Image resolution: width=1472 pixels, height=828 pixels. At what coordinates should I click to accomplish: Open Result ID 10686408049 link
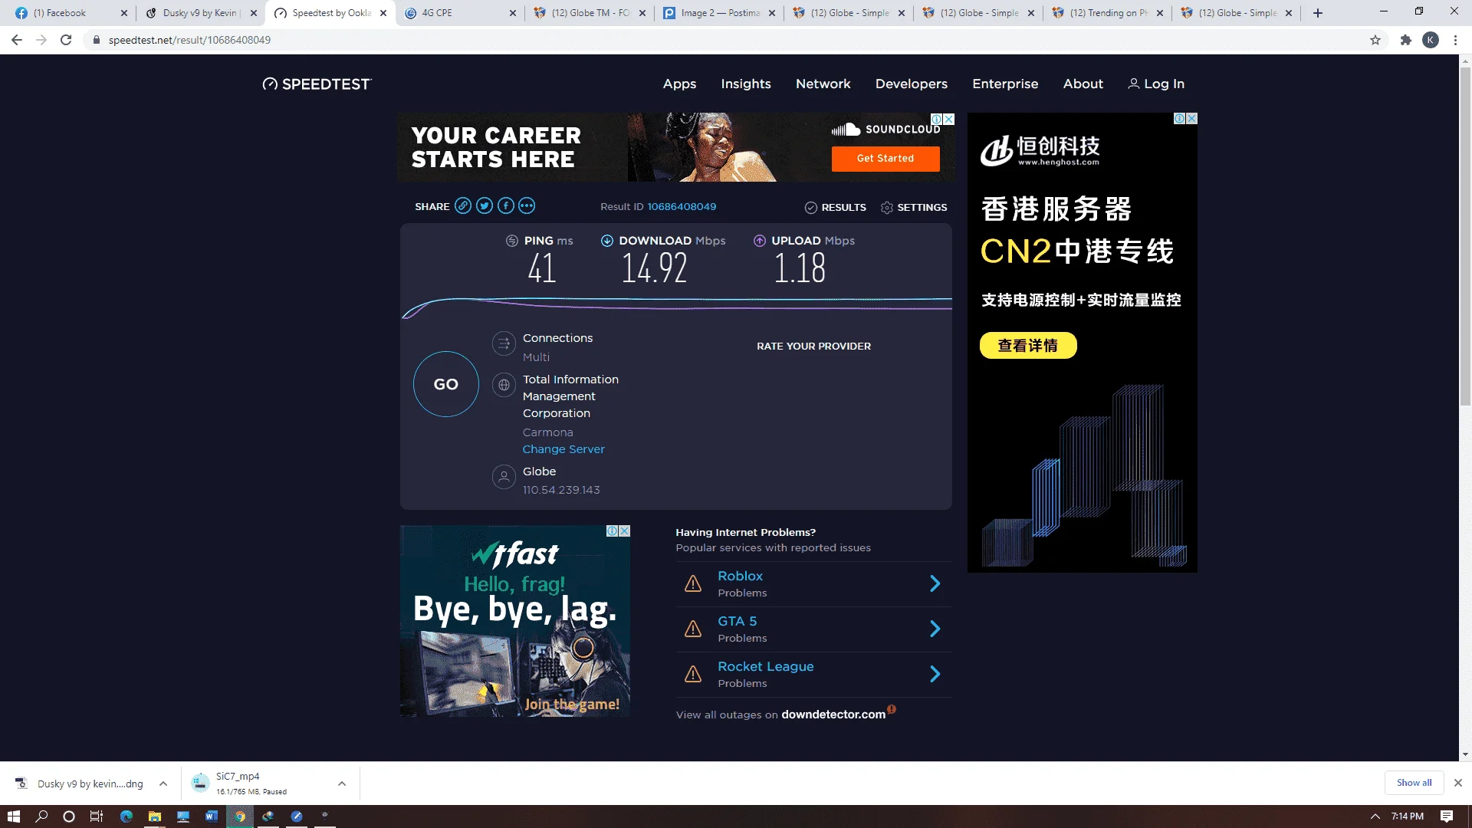(x=682, y=207)
